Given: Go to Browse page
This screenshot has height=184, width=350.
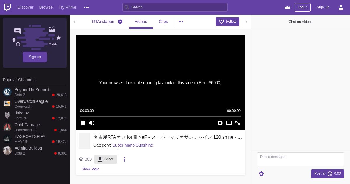Looking at the screenshot, I should point(46,7).
